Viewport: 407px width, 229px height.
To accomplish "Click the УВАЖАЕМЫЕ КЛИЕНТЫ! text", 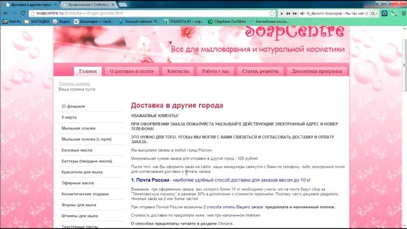I will tap(155, 116).
